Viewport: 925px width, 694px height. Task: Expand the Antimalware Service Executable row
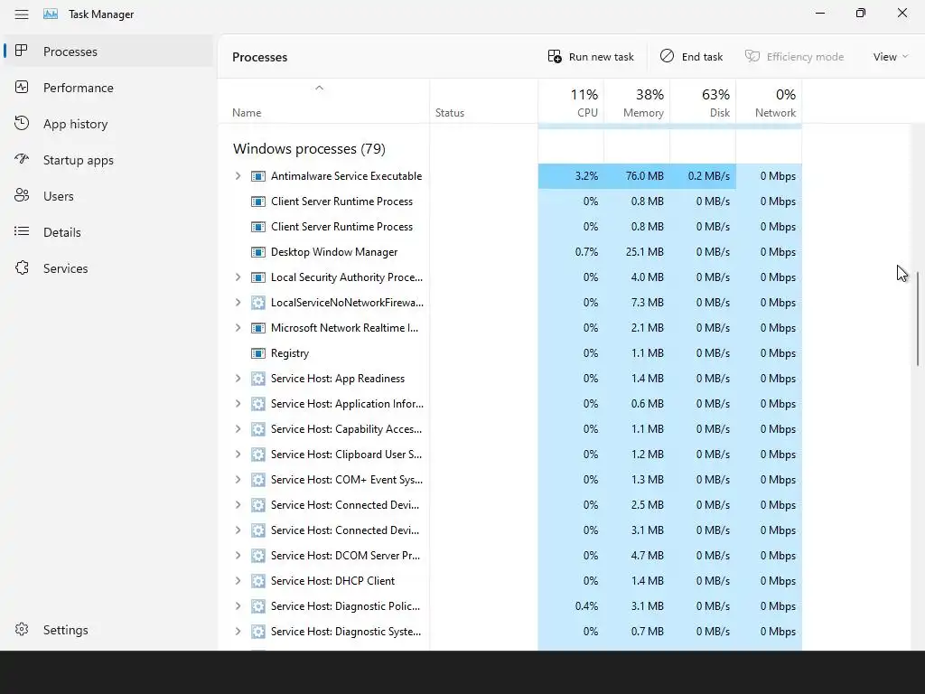pyautogui.click(x=238, y=176)
